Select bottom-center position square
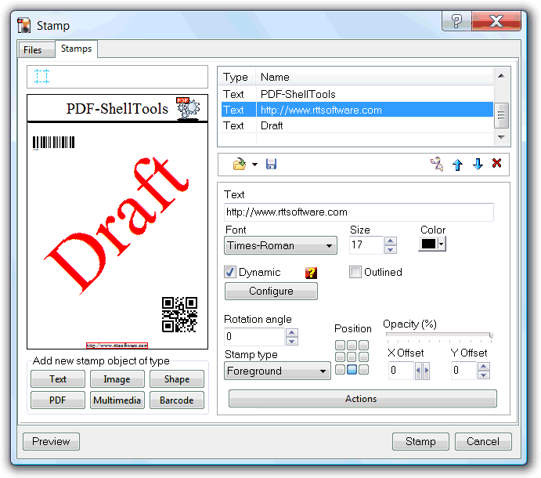This screenshot has height=478, width=541. point(352,370)
